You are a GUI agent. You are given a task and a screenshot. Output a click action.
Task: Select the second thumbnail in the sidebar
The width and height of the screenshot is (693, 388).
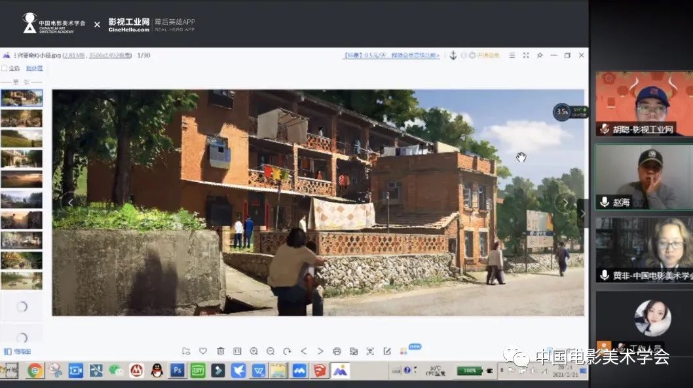pos(22,118)
